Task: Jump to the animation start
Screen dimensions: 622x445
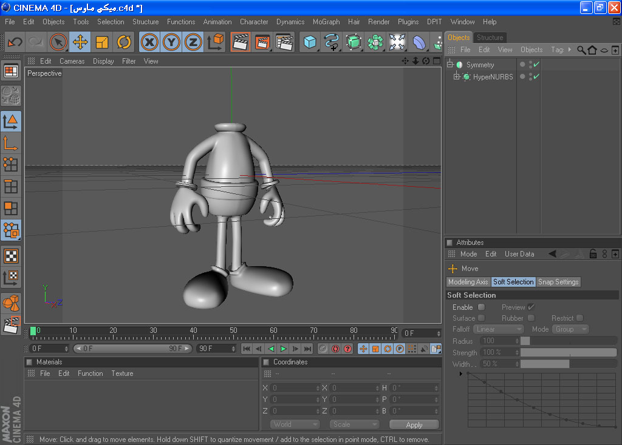Action: (247, 349)
